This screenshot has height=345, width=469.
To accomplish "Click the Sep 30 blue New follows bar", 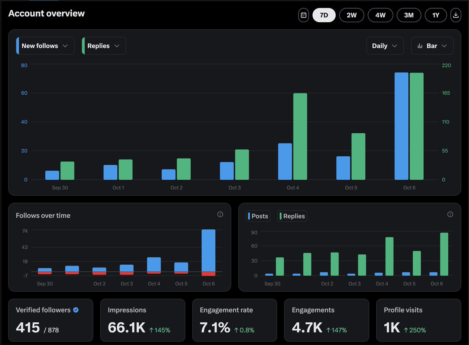I will (x=52, y=175).
